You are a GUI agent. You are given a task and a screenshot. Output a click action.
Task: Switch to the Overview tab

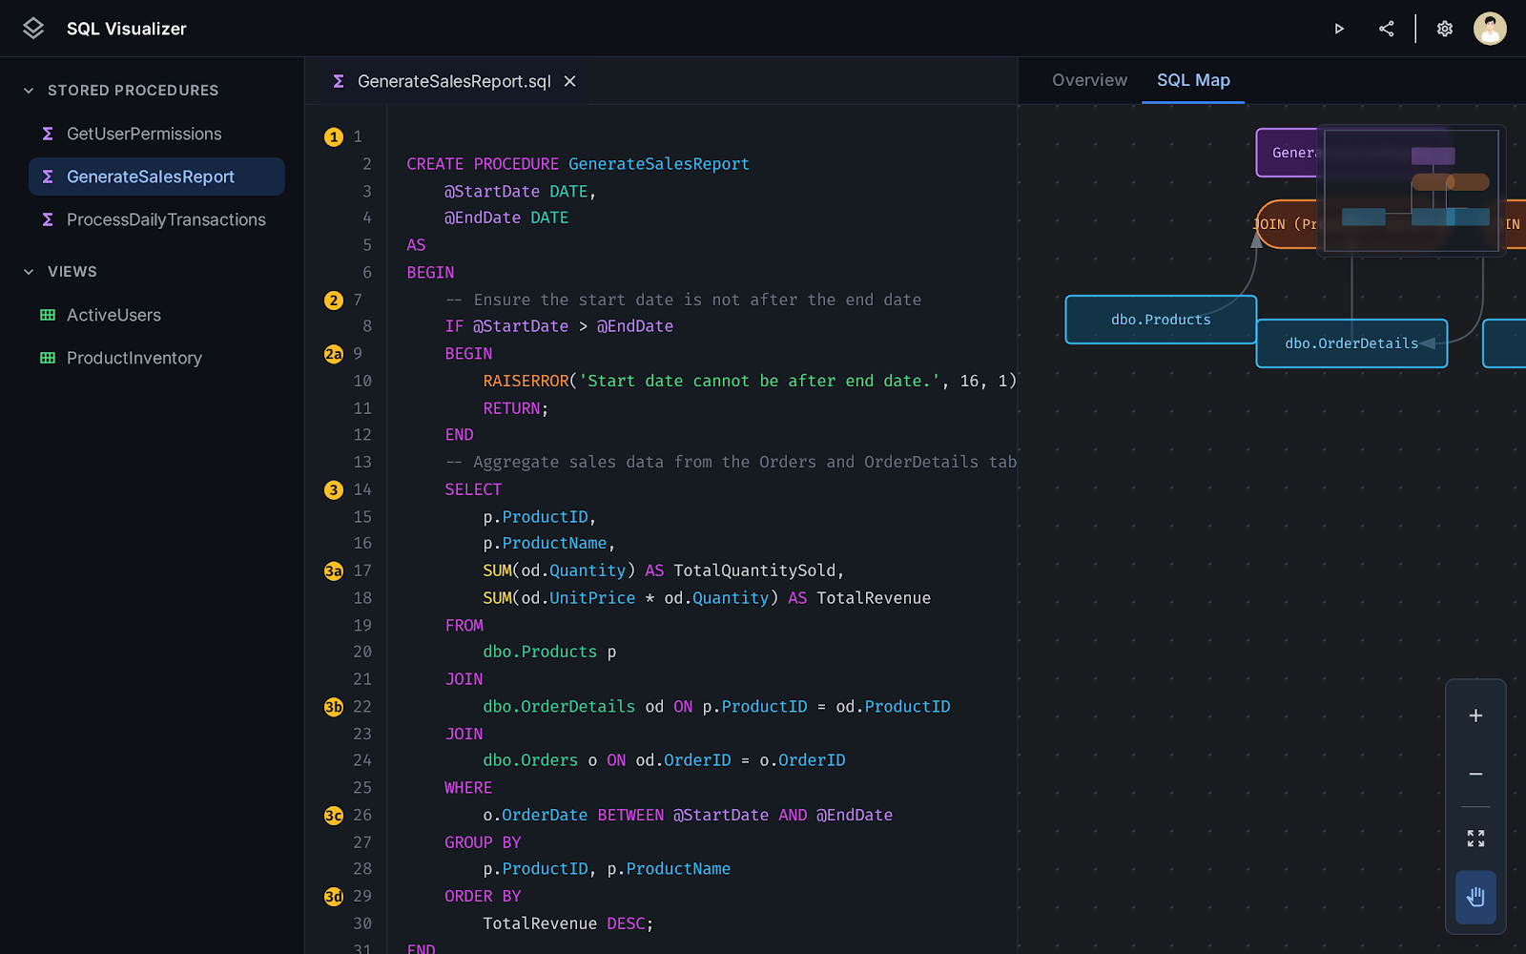(1089, 80)
